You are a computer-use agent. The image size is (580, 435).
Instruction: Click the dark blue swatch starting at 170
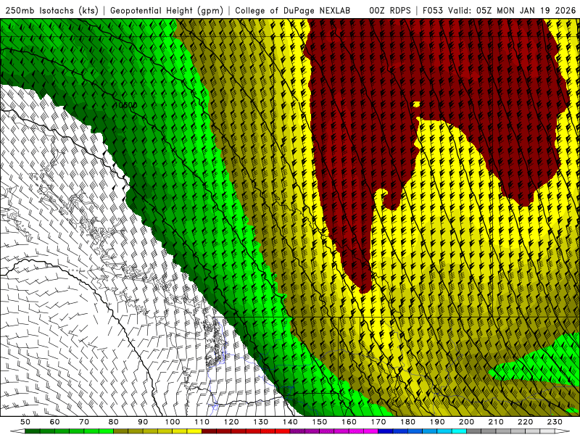click(386, 431)
